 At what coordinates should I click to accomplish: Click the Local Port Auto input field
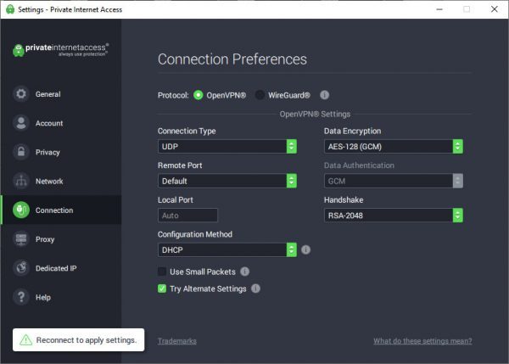pos(187,216)
